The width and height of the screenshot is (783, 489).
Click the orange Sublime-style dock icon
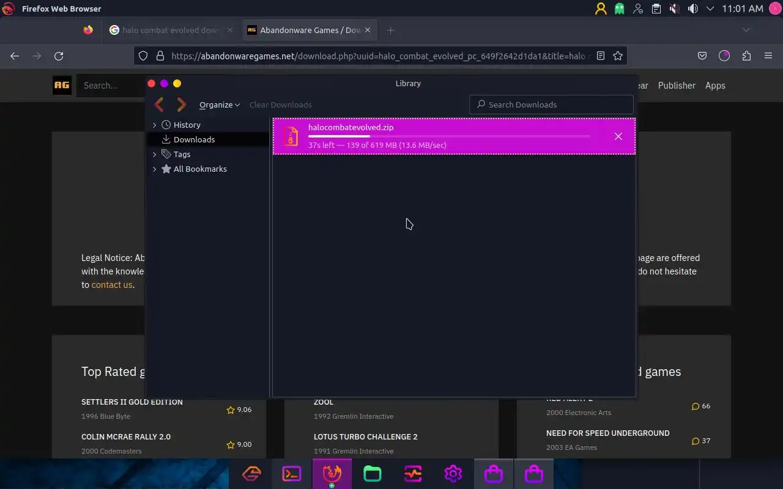pos(251,474)
